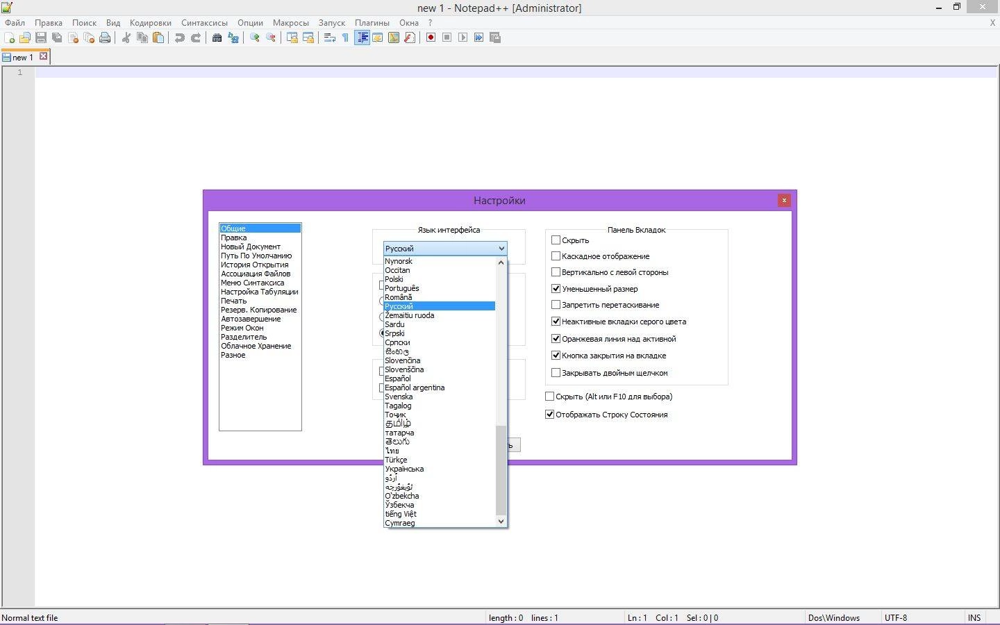This screenshot has width=1000, height=625.
Task: Choose Svenska in the language list
Action: pyautogui.click(x=440, y=397)
